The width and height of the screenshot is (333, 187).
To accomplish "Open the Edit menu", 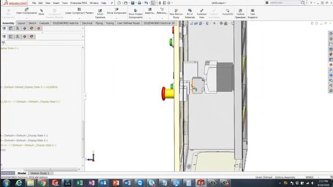I will tap(41, 3).
